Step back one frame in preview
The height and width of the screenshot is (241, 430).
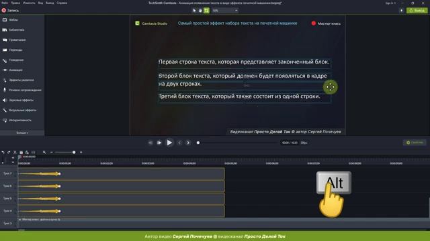point(150,143)
